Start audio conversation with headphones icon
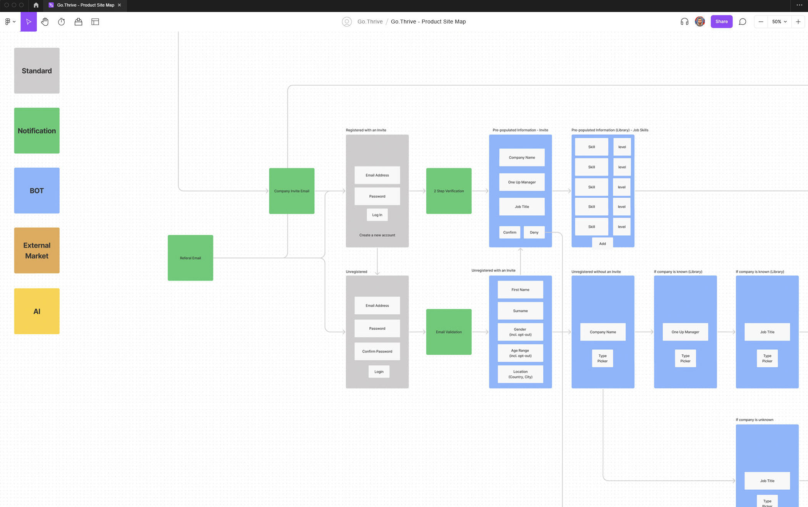The image size is (808, 507). pos(684,22)
